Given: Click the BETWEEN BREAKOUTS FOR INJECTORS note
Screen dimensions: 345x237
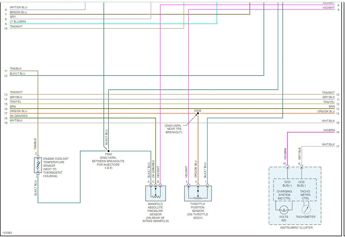Looking at the screenshot, I should [x=108, y=163].
